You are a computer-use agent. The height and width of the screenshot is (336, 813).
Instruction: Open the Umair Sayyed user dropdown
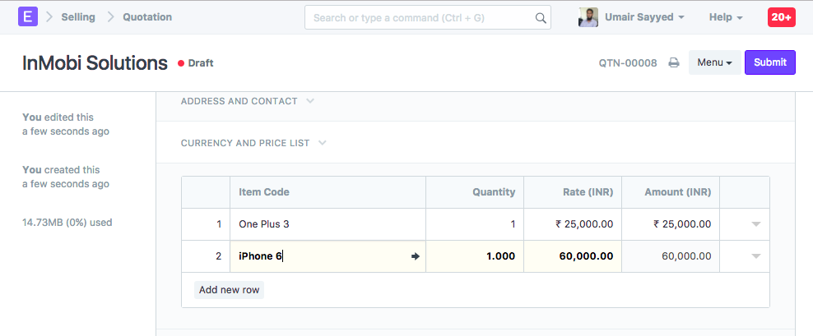639,17
